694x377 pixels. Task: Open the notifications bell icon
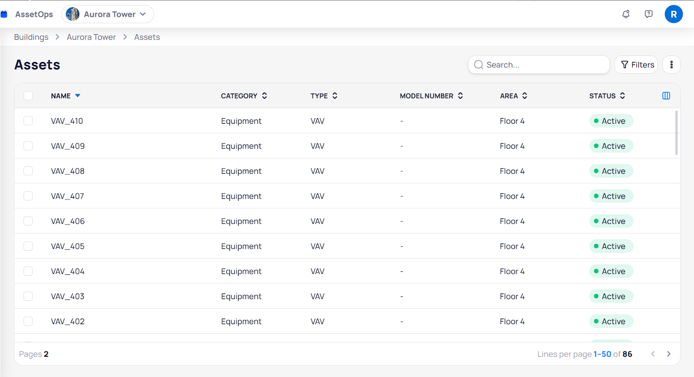tap(625, 14)
